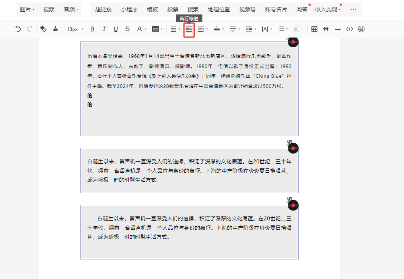Select the 模板 template menu item

point(152,9)
